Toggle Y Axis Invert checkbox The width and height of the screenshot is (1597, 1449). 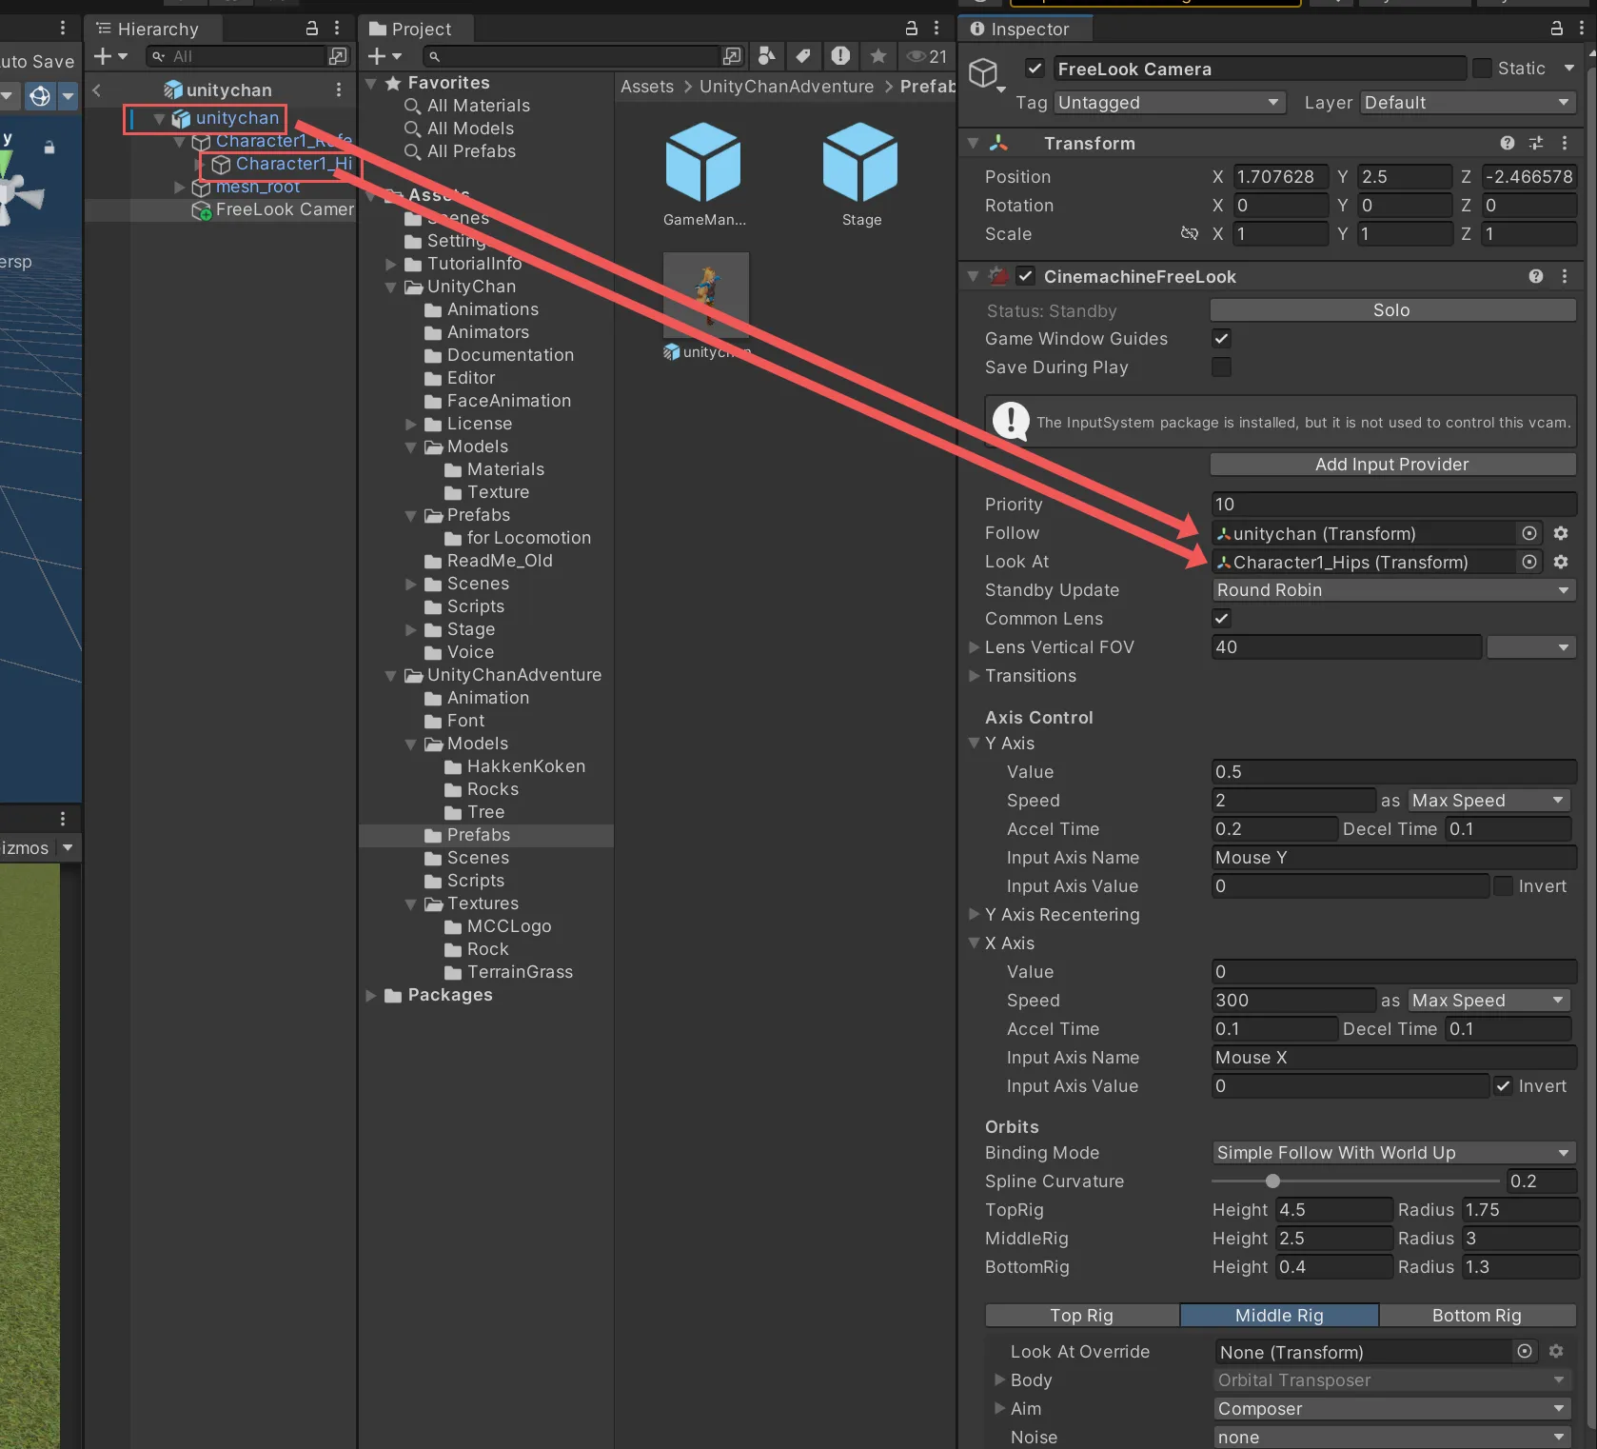click(1503, 885)
